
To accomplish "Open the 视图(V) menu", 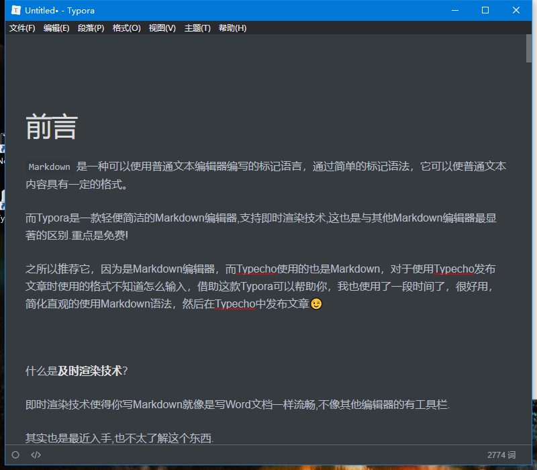I will 162,28.
